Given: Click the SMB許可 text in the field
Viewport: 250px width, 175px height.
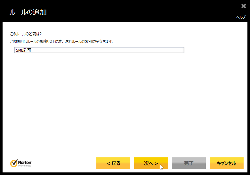Looking at the screenshot, I should point(22,50).
